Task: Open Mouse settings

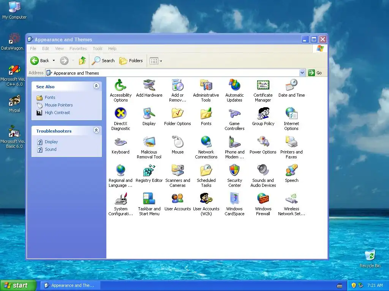Action: pos(178,145)
